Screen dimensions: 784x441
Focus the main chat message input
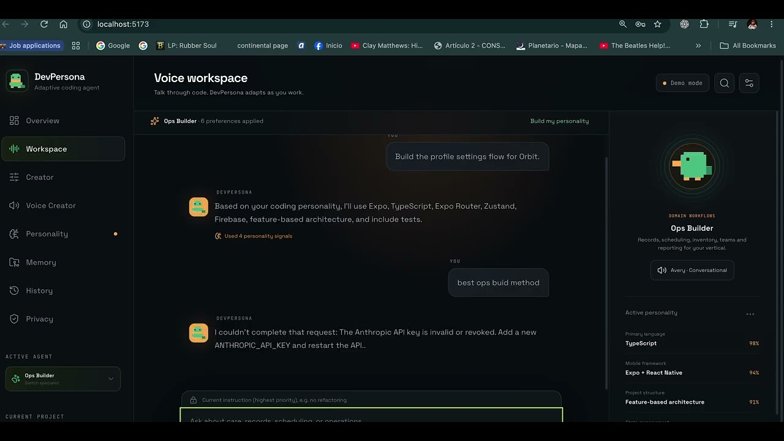coord(371,416)
